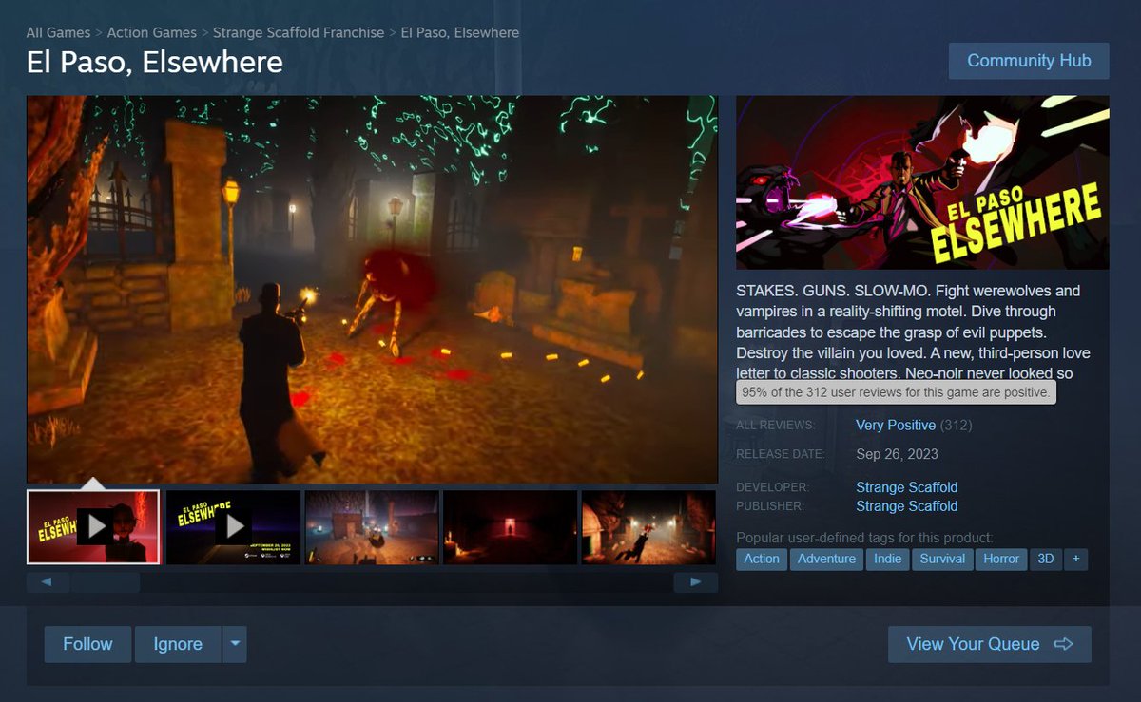Select the Survival tag
Viewport: 1141px width, 702px height.
pos(942,559)
